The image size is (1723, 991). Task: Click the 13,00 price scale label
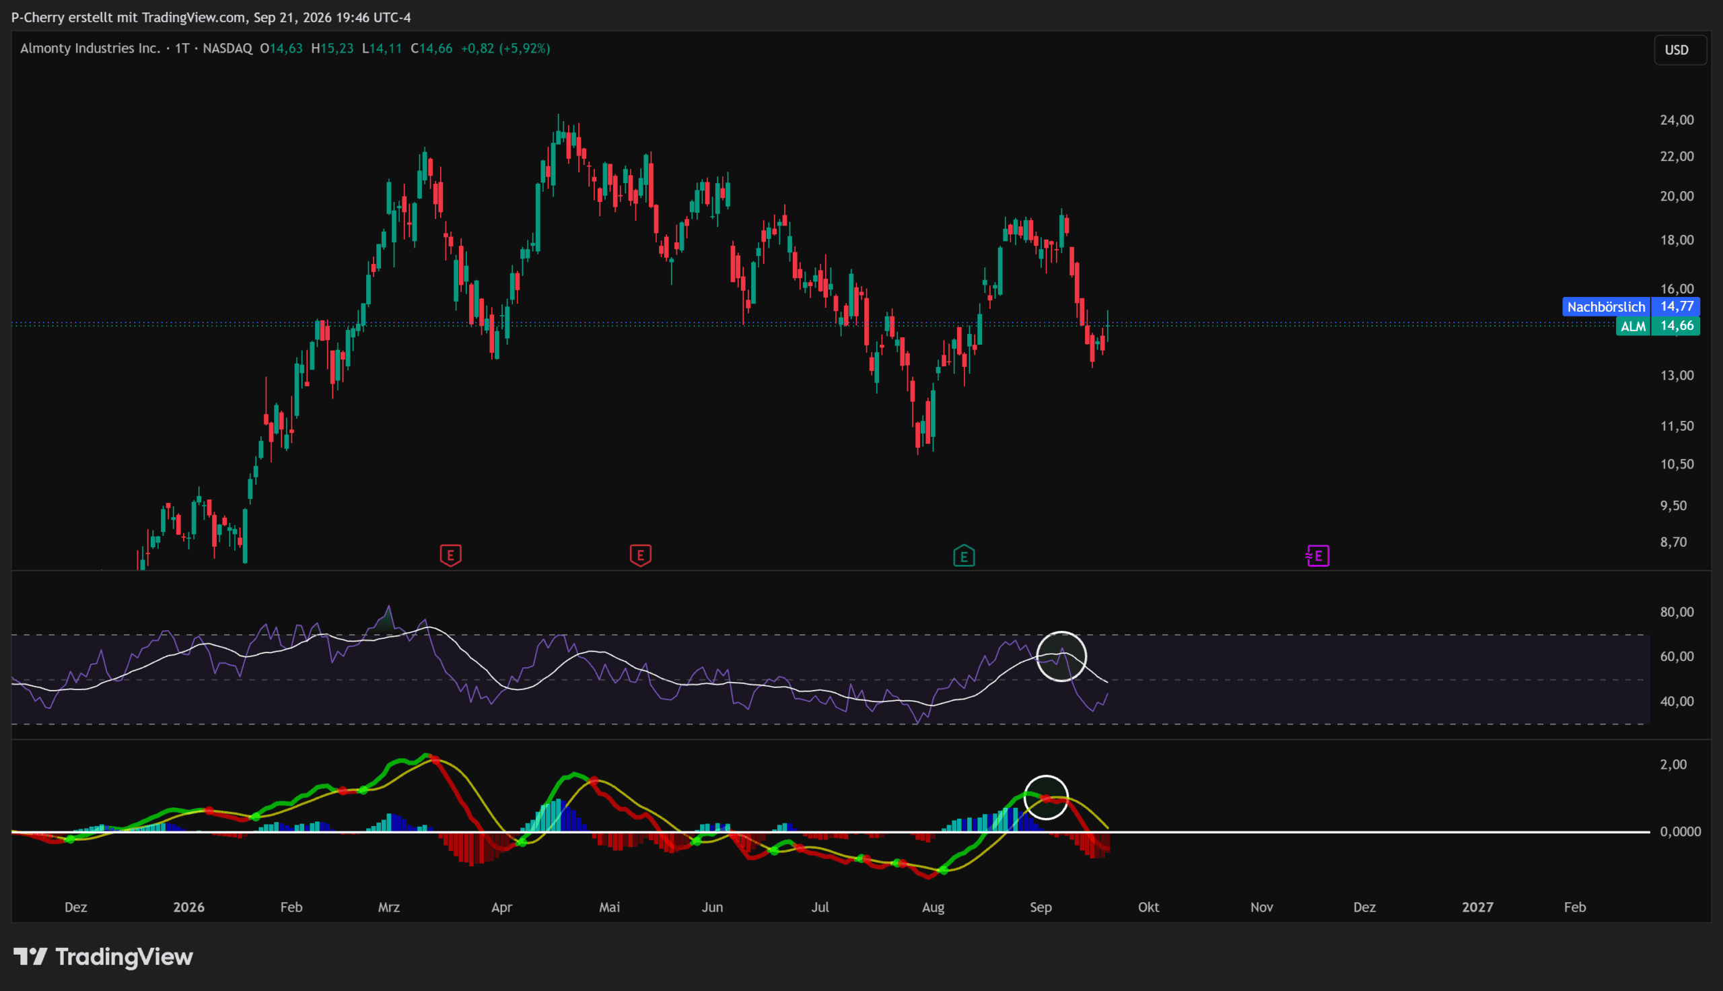(1677, 376)
